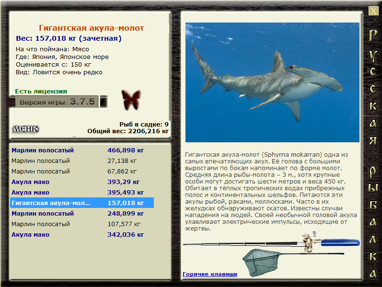Select Акула мако 393,29 кг row
382x287 pixels.
pyautogui.click(x=82, y=182)
